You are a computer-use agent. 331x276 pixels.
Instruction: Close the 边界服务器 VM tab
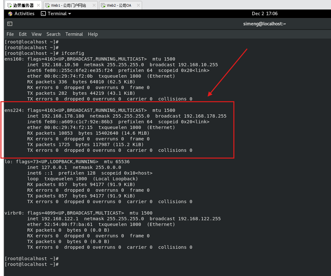click(38, 5)
